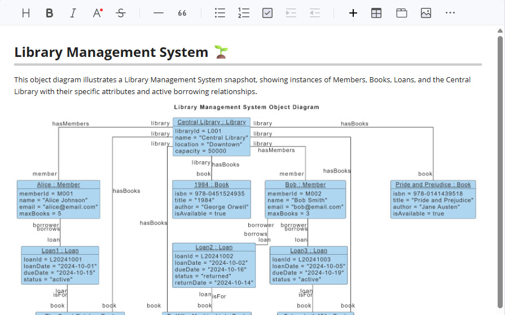
Task: Click loanId = L20241003 attribute
Action: coord(301,259)
